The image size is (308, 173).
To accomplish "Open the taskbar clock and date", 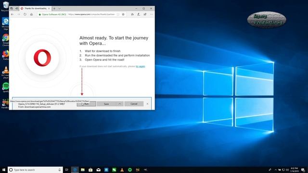I will [x=295, y=170].
